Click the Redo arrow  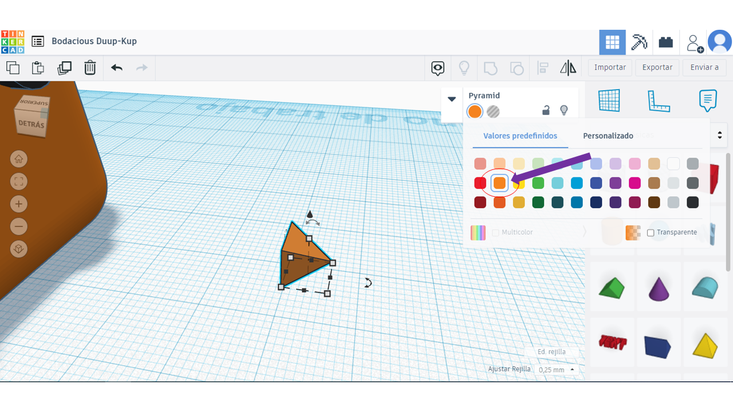tap(141, 68)
